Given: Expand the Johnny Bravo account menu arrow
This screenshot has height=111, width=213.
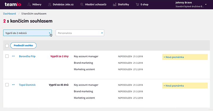Looking at the screenshot, I should 206,4.
